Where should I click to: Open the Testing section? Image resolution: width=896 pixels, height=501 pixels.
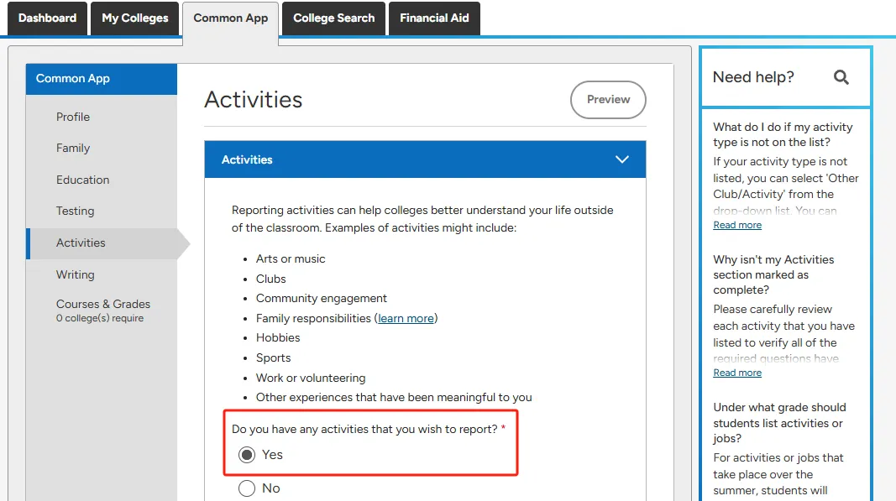pos(76,211)
